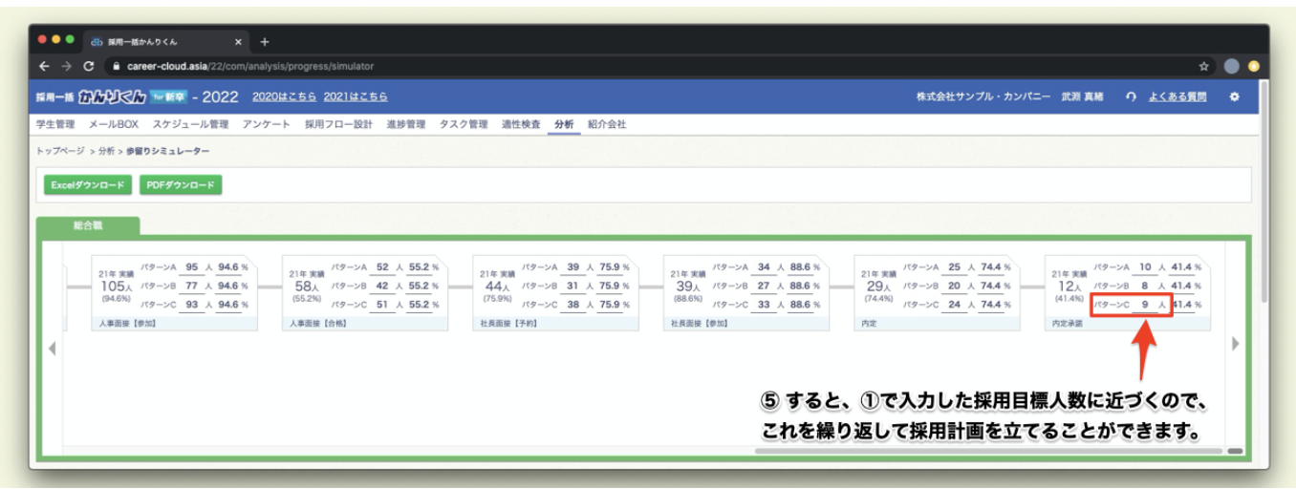This screenshot has width=1296, height=489.
Task: Go back using the browser back arrow
Action: 45,66
